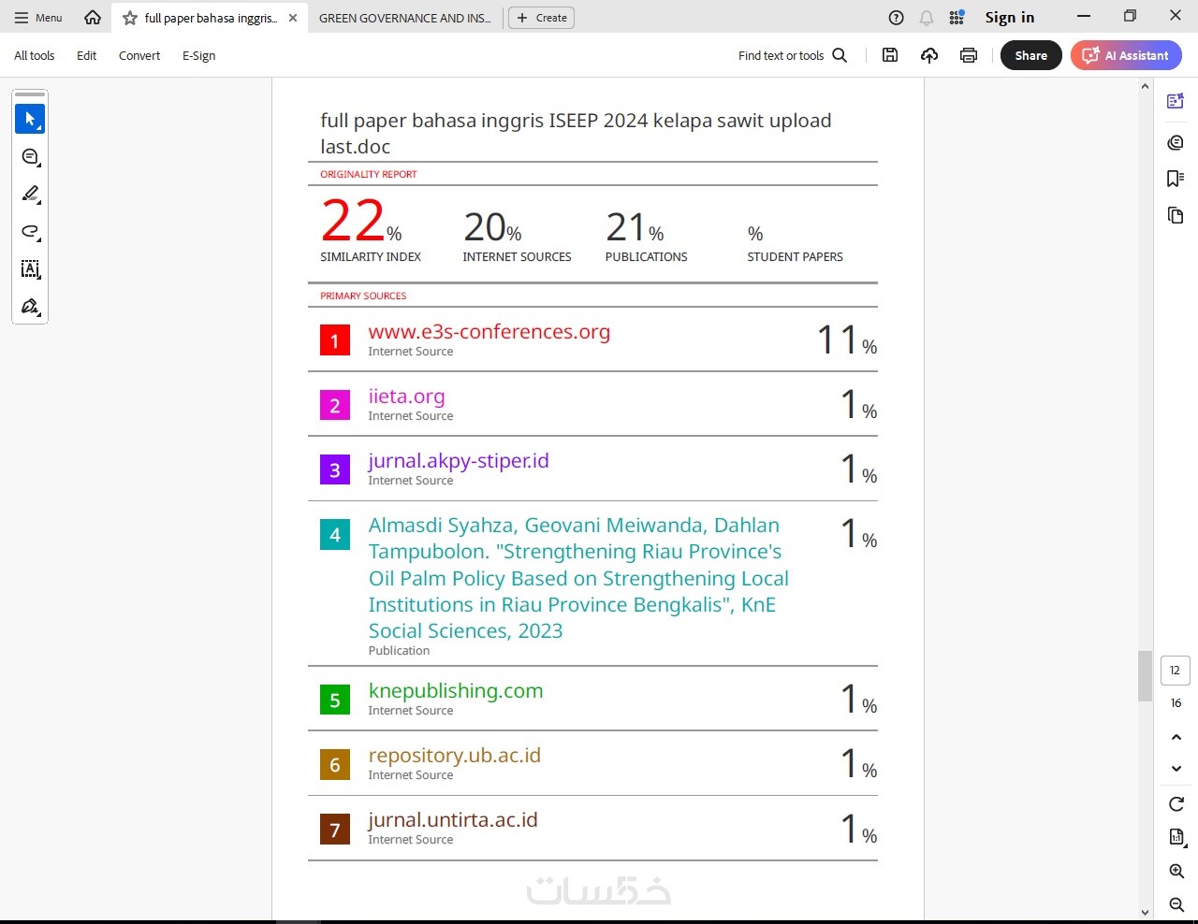The width and height of the screenshot is (1198, 924).
Task: Choose the highlighter tool
Action: (x=30, y=194)
